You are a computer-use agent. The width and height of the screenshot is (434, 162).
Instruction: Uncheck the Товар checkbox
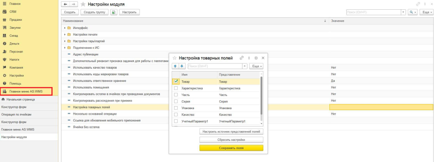pos(176,82)
